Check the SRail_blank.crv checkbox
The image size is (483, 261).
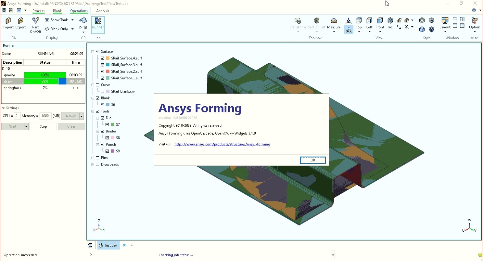click(x=103, y=91)
